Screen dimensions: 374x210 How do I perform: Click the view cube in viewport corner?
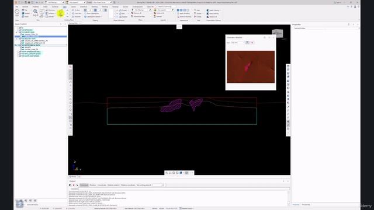point(278,33)
